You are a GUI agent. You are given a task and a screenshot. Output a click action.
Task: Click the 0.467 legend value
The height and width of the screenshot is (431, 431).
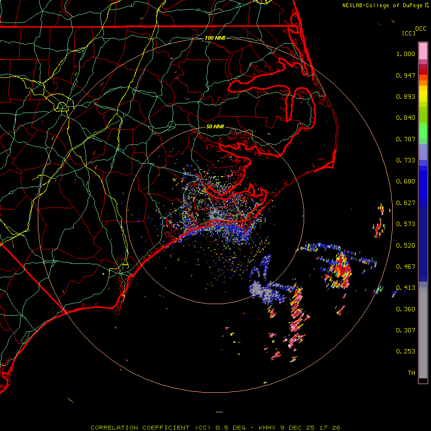(406, 267)
